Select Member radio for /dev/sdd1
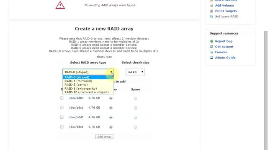The height and width of the screenshot is (150, 268). (x=111, y=117)
